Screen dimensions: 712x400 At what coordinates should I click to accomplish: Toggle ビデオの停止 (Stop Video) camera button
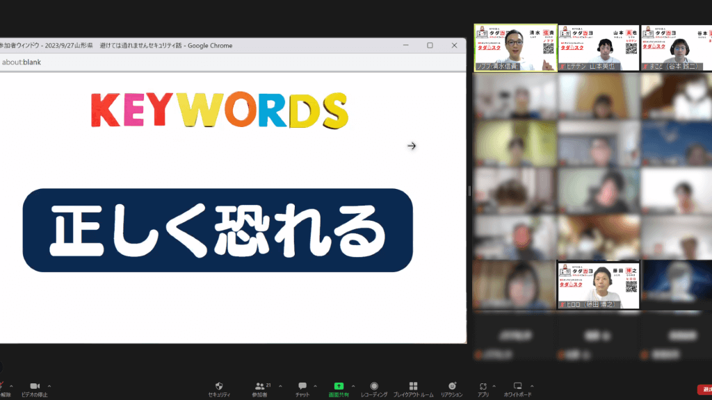coord(35,386)
